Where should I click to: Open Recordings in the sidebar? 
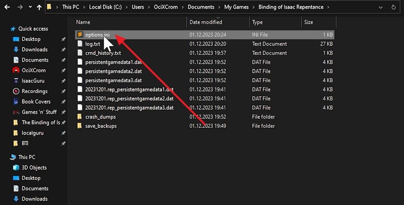point(35,91)
